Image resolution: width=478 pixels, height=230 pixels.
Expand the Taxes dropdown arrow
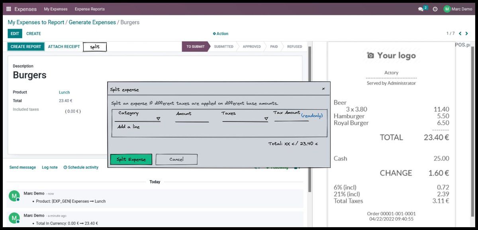click(x=266, y=119)
